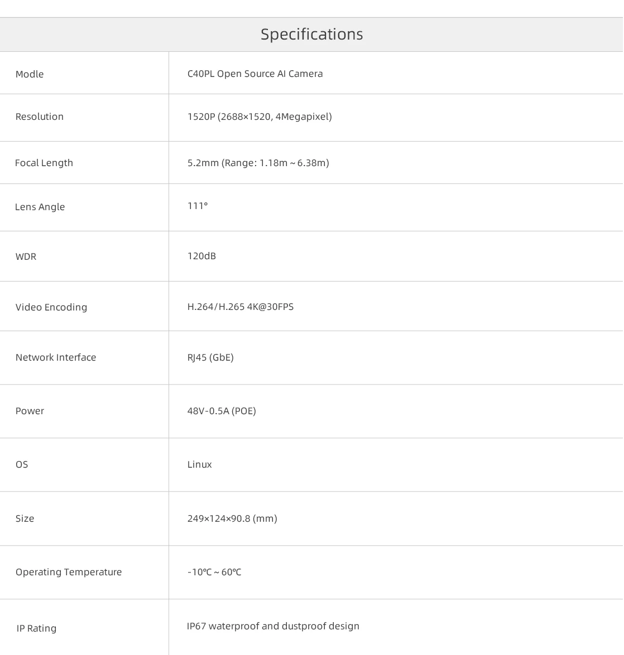This screenshot has height=655, width=624.
Task: Select the WDR row label
Action: coord(26,256)
